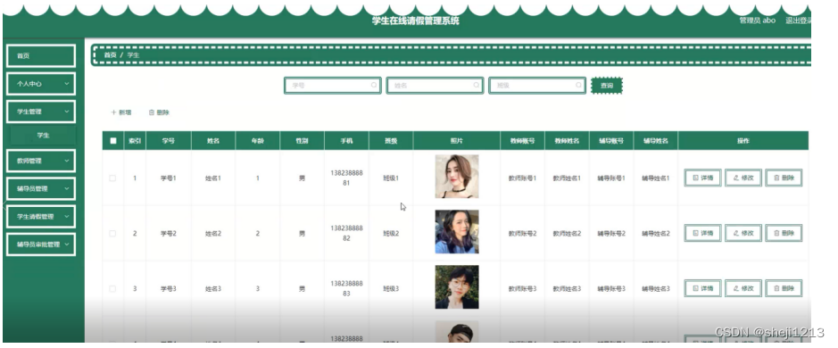This screenshot has width=838, height=348.
Task: Click the 班级3 cell
Action: coord(391,289)
